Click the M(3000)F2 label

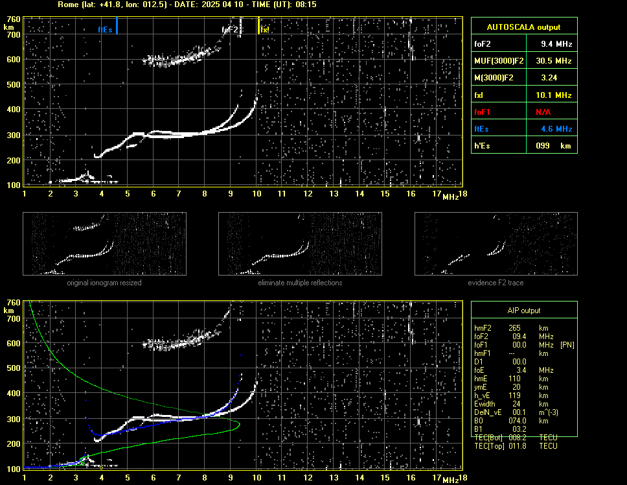coord(494,78)
